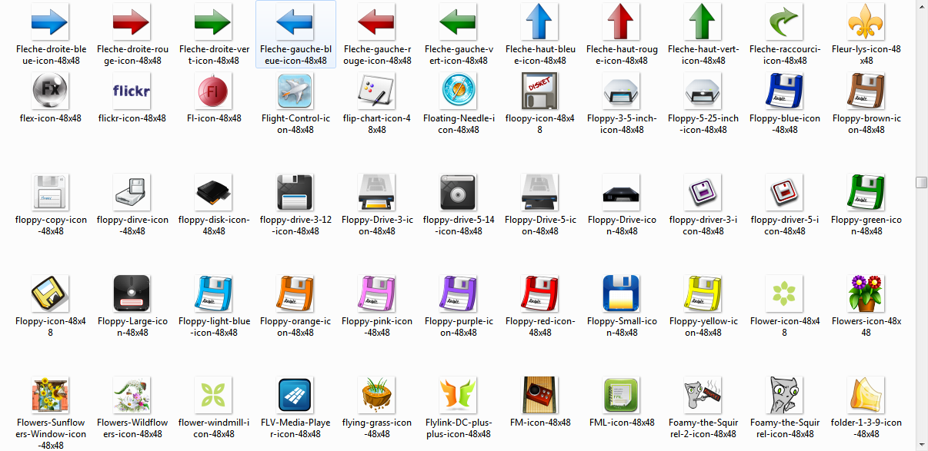Click the file name text FM-icon-48x48

pos(540,423)
